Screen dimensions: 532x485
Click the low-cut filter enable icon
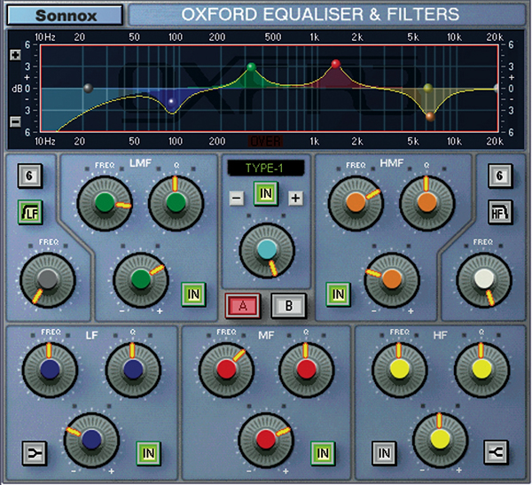pyautogui.click(x=28, y=211)
